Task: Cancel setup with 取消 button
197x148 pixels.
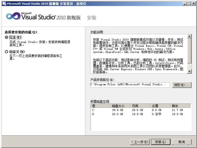Action: tap(182, 142)
